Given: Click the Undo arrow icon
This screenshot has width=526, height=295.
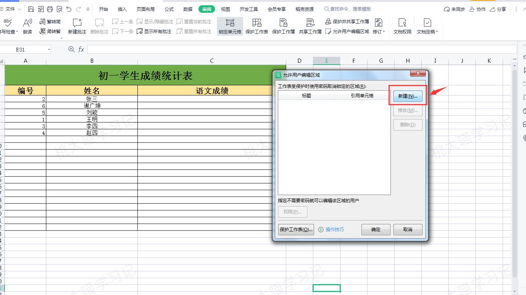Looking at the screenshot, I should tap(69, 9).
